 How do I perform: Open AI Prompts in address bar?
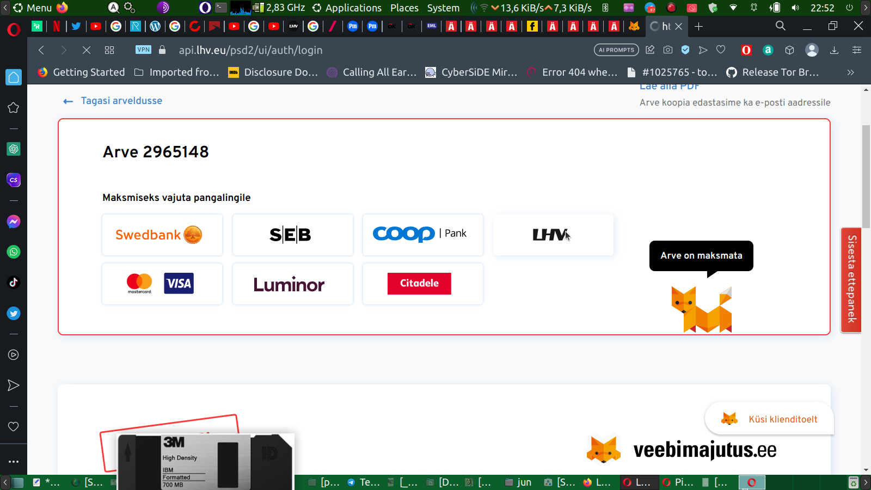coord(617,50)
